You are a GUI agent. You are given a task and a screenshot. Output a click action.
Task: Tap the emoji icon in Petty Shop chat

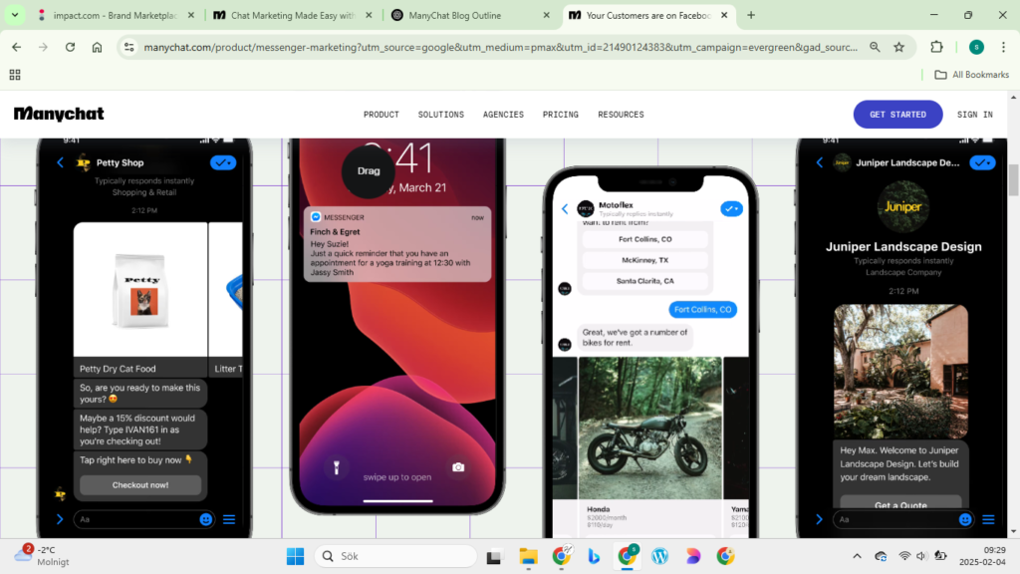206,519
